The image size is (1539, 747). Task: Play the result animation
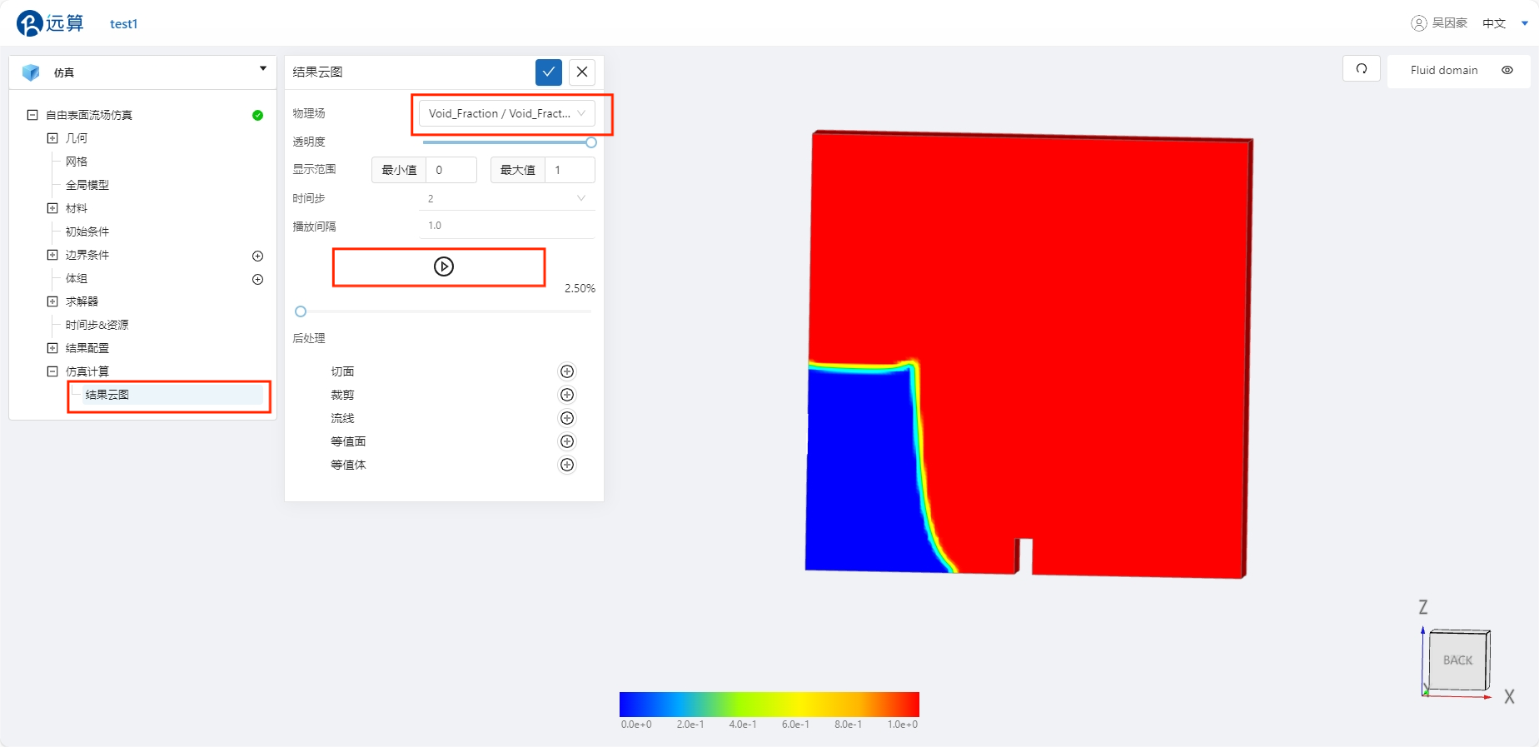(444, 266)
